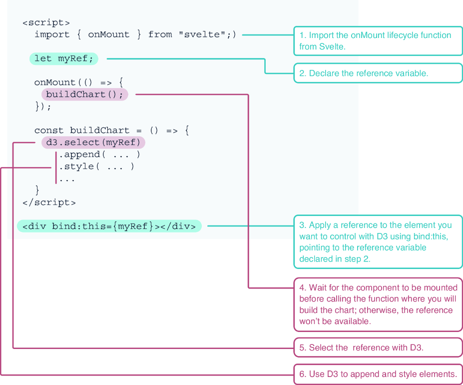
Task: Click the "onMount(() => {" code line
Action: click(x=78, y=82)
